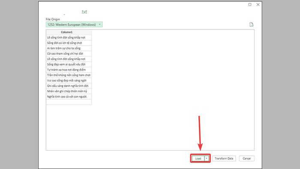
Task: Select row 'Vui sao sống đẹp mãi sáng ngời'
Action: 69,80
